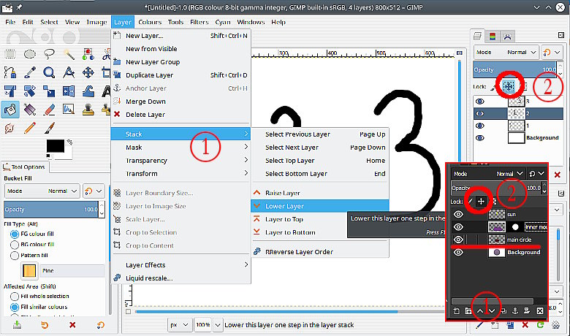Viewport: 570px width, 336px height.
Task: Choose Raise Layer menu entry
Action: coord(320,193)
